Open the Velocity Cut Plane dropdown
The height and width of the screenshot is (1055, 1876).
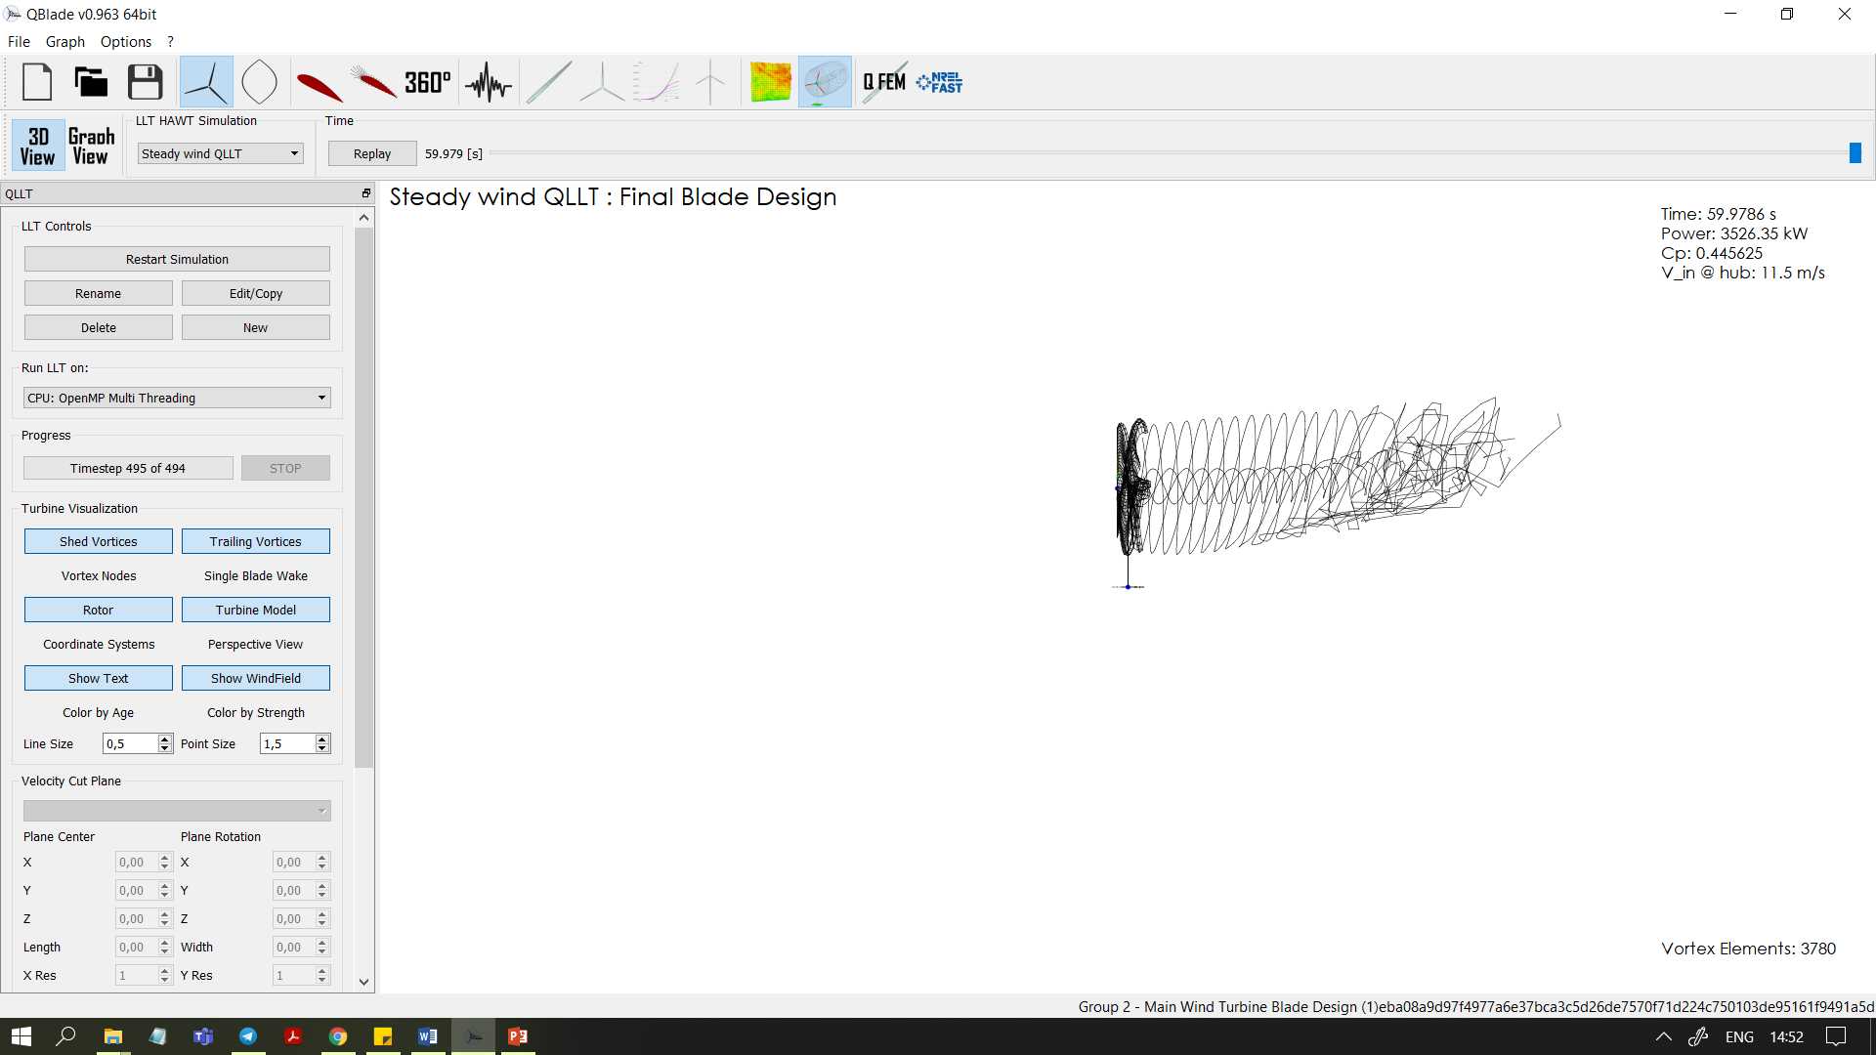tap(177, 811)
